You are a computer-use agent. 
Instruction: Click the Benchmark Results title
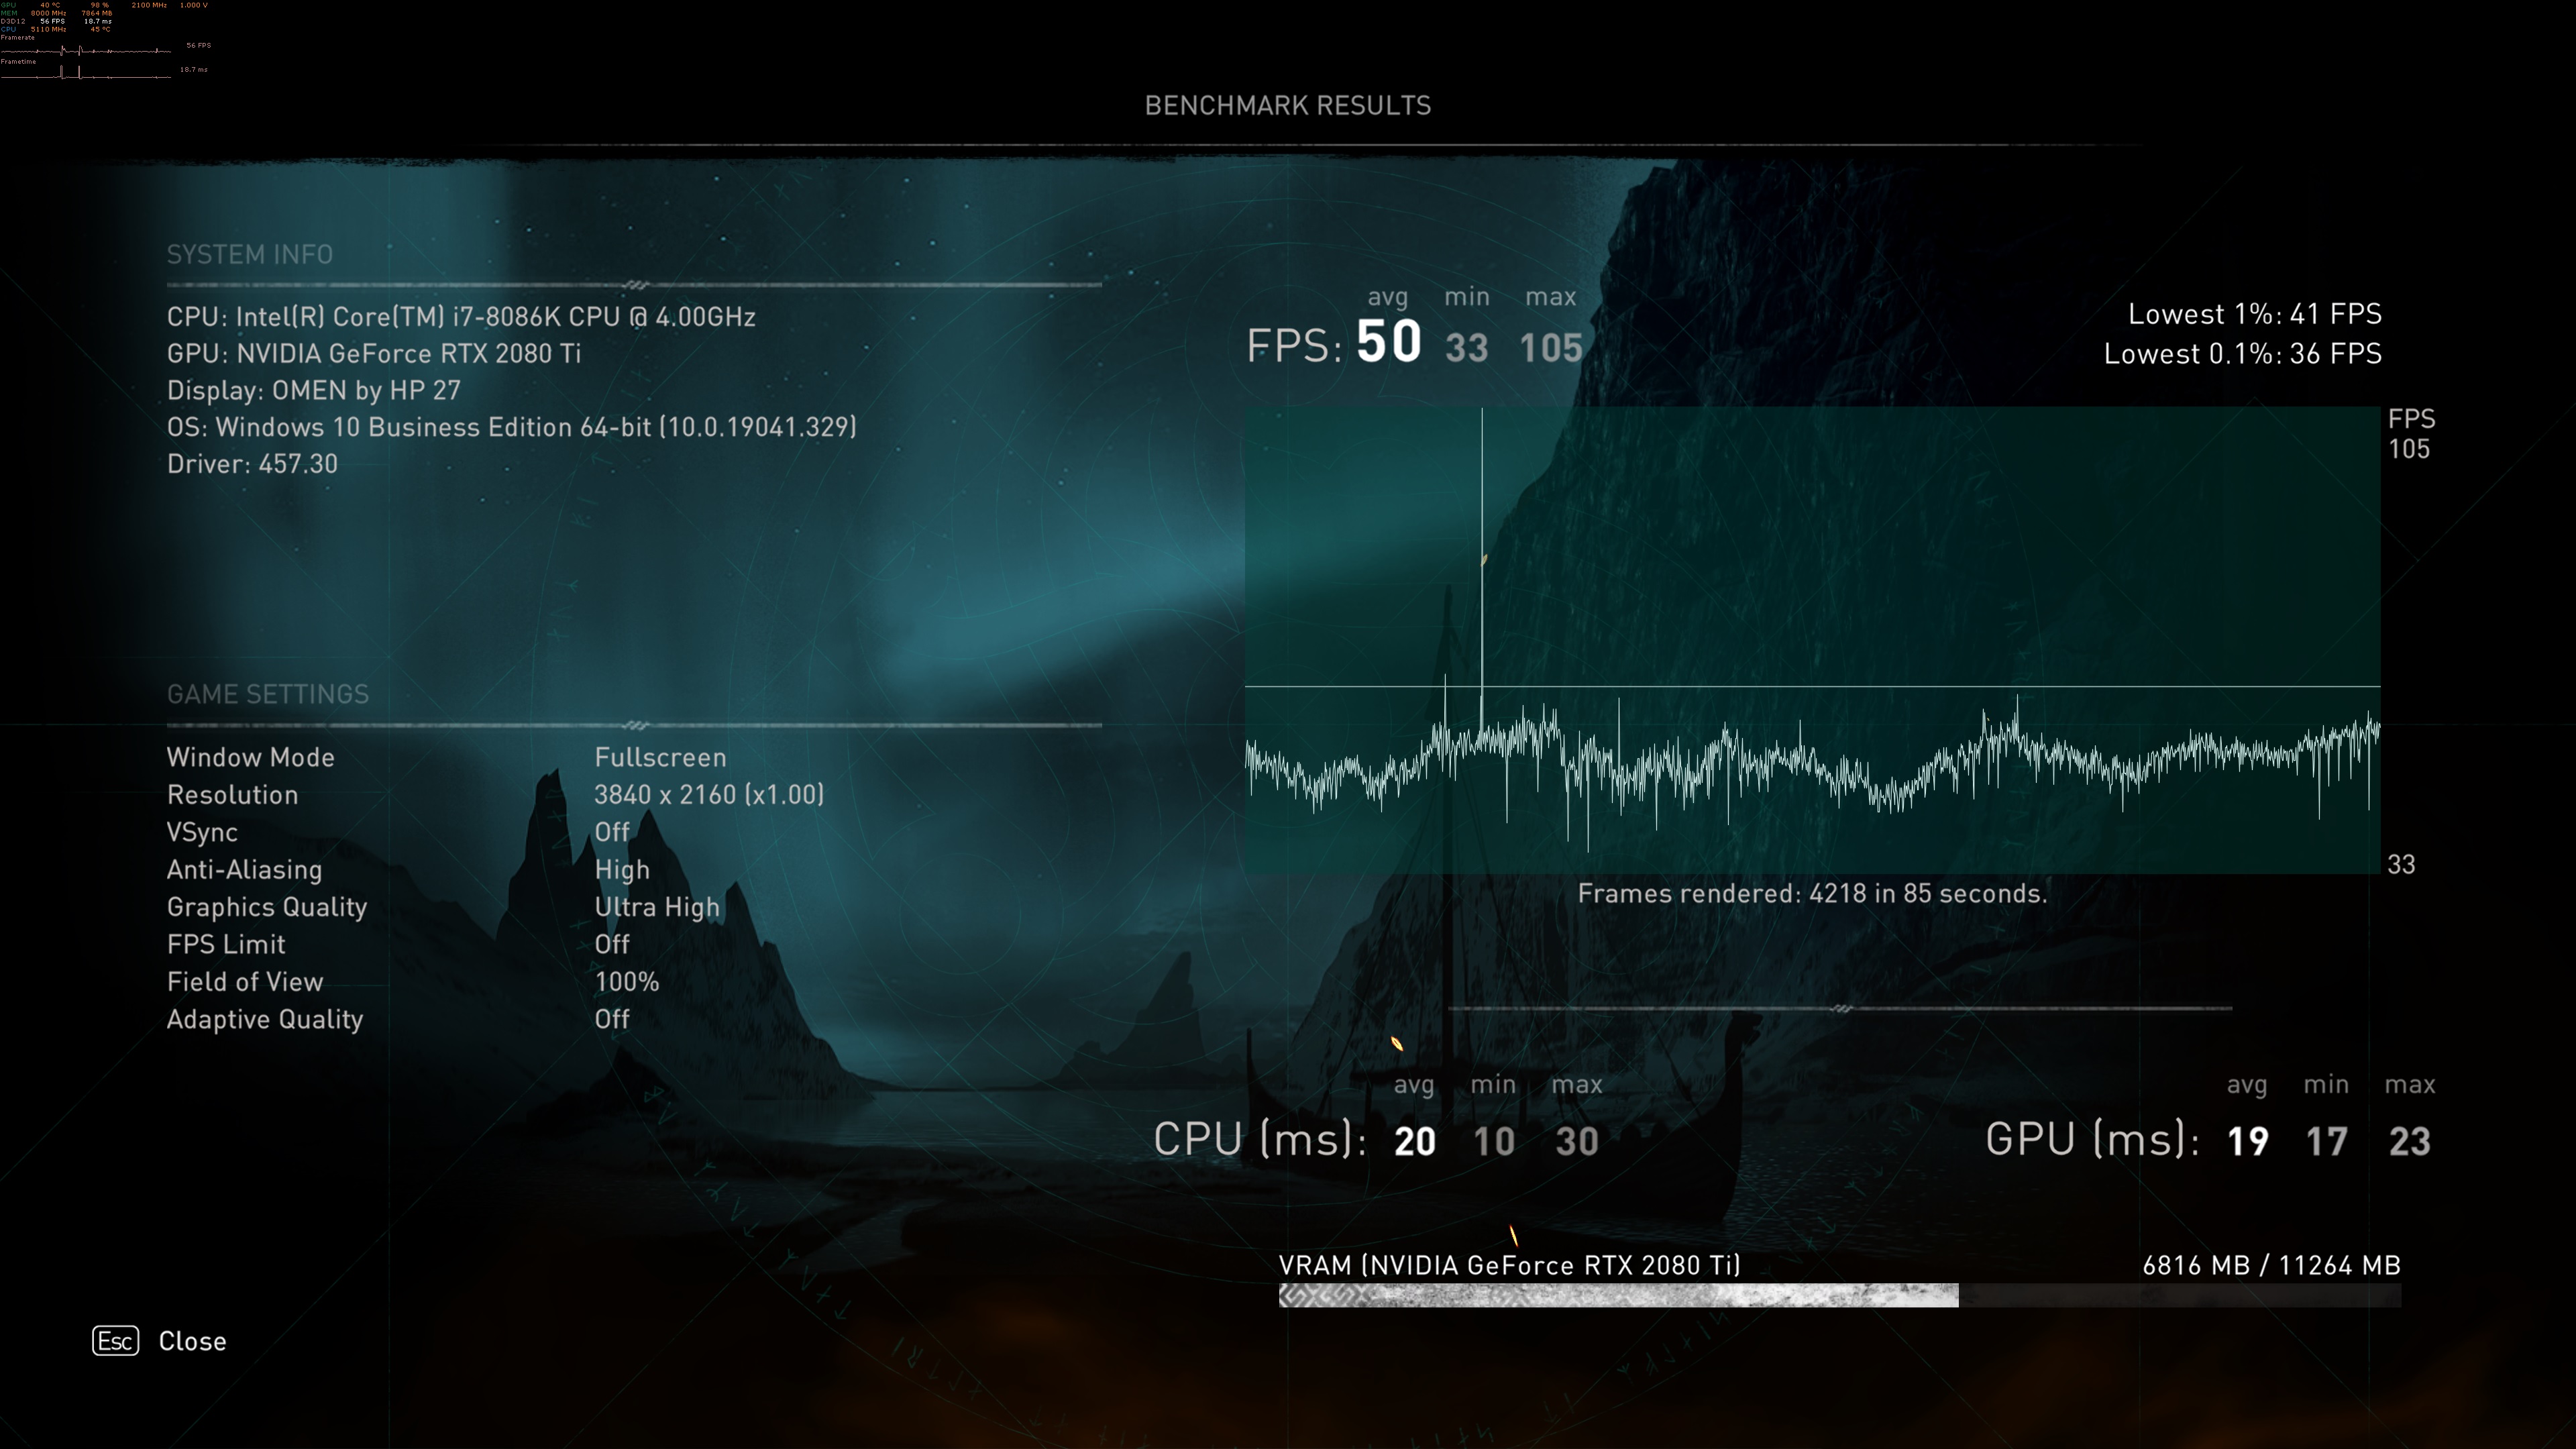[1287, 106]
